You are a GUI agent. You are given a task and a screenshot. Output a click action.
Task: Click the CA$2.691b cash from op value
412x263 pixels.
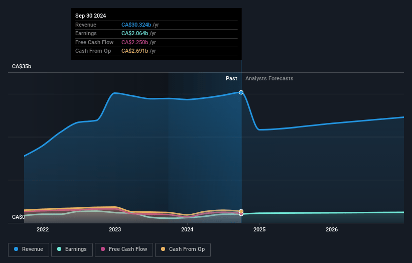[x=135, y=51]
